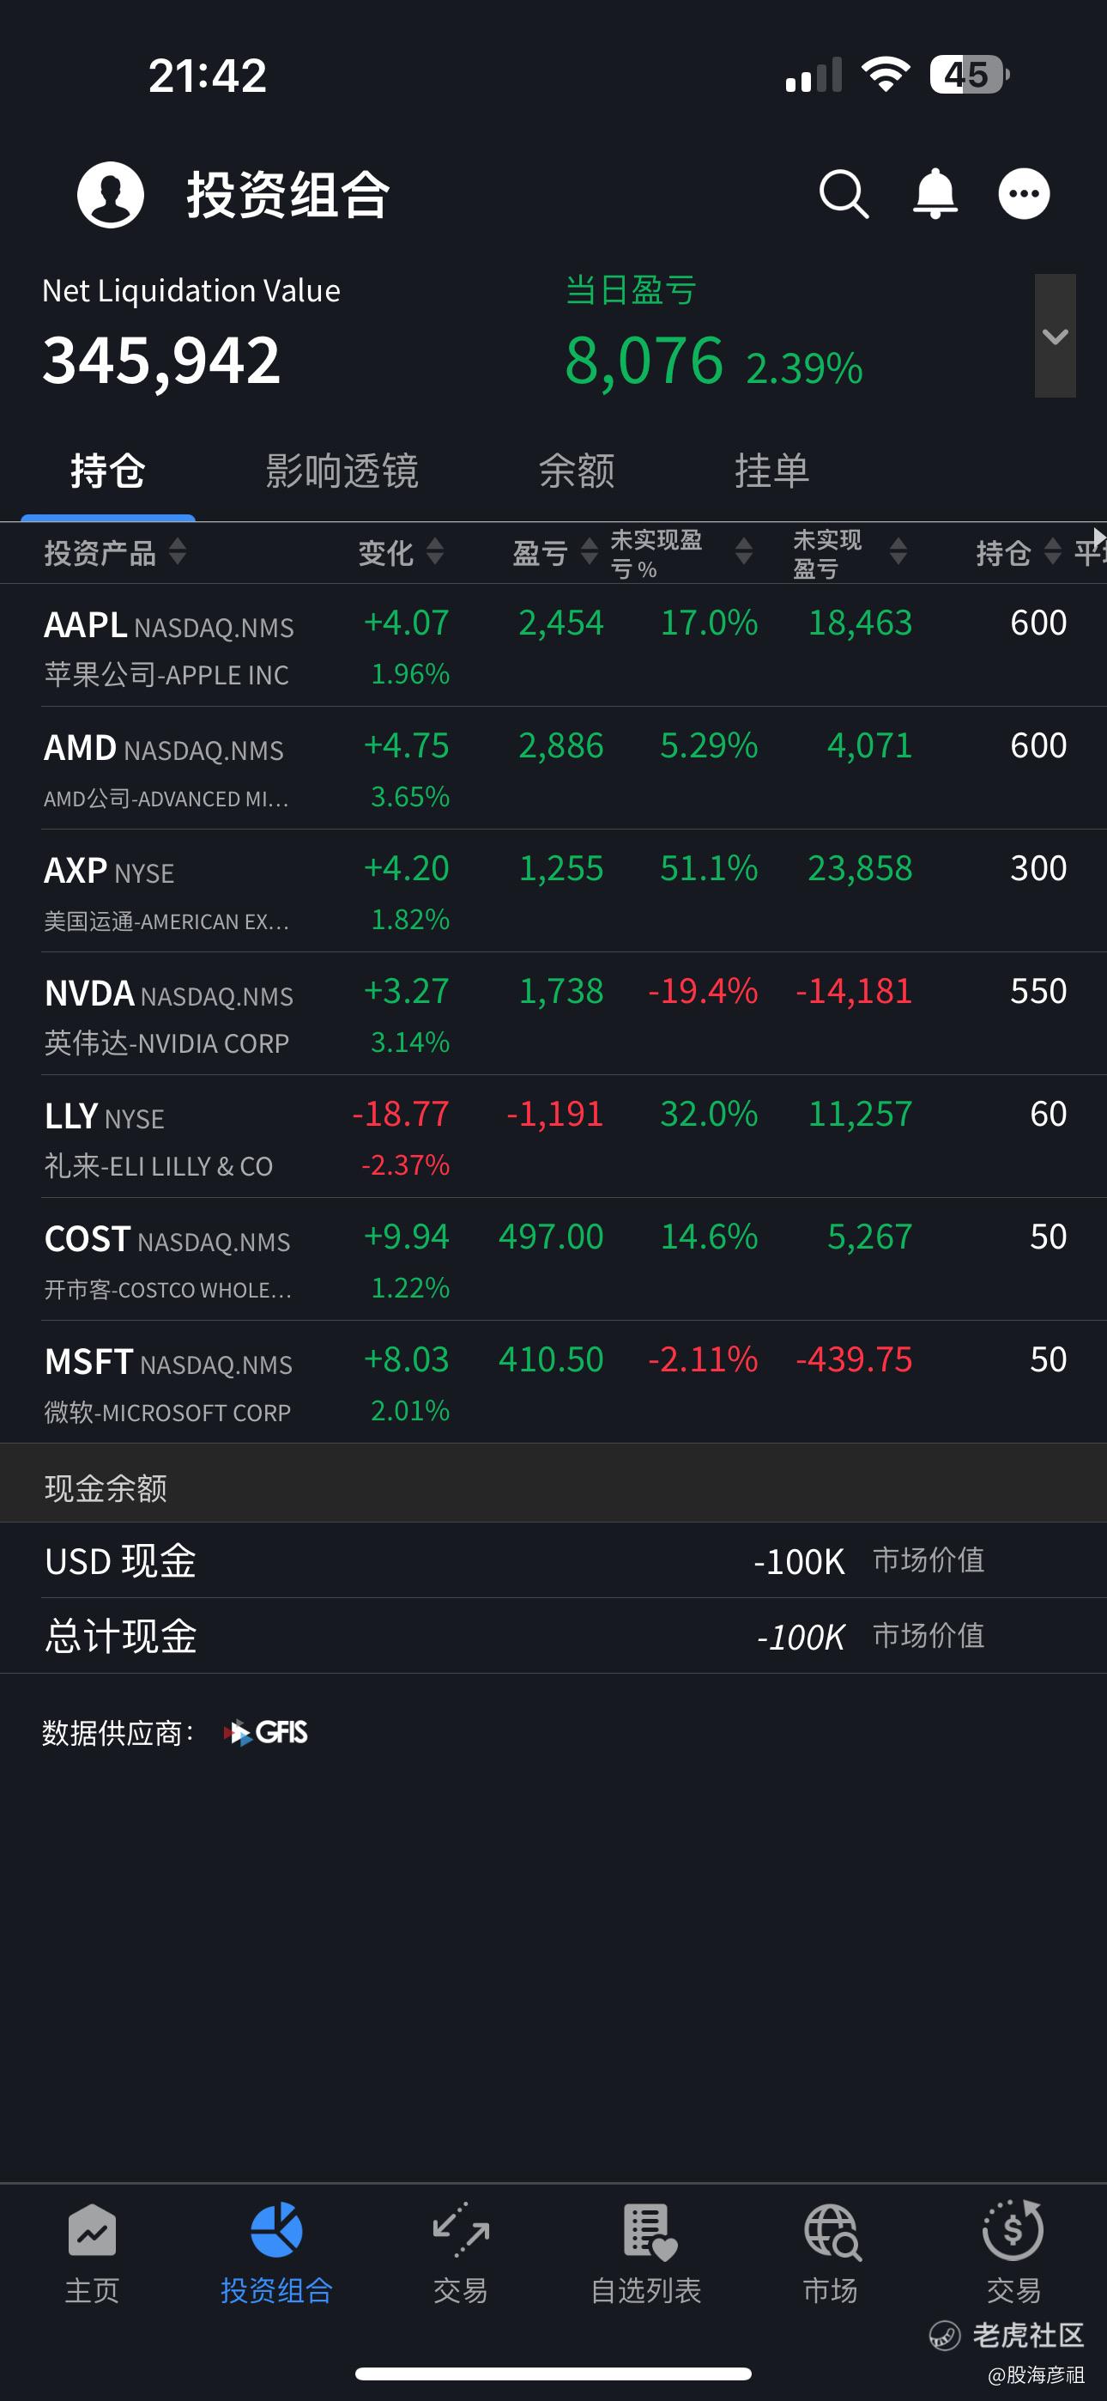1107x2401 pixels.
Task: Open the 自选列表 watchlist icon
Action: pos(647,2231)
